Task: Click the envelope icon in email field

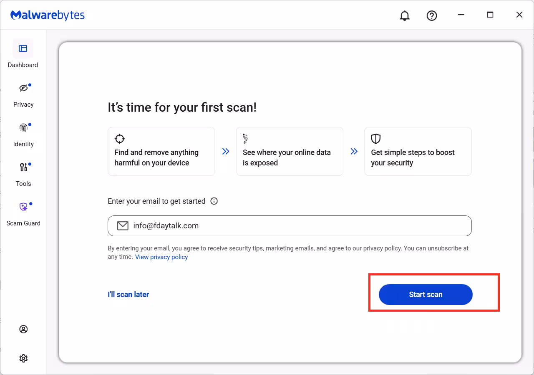Action: [123, 226]
